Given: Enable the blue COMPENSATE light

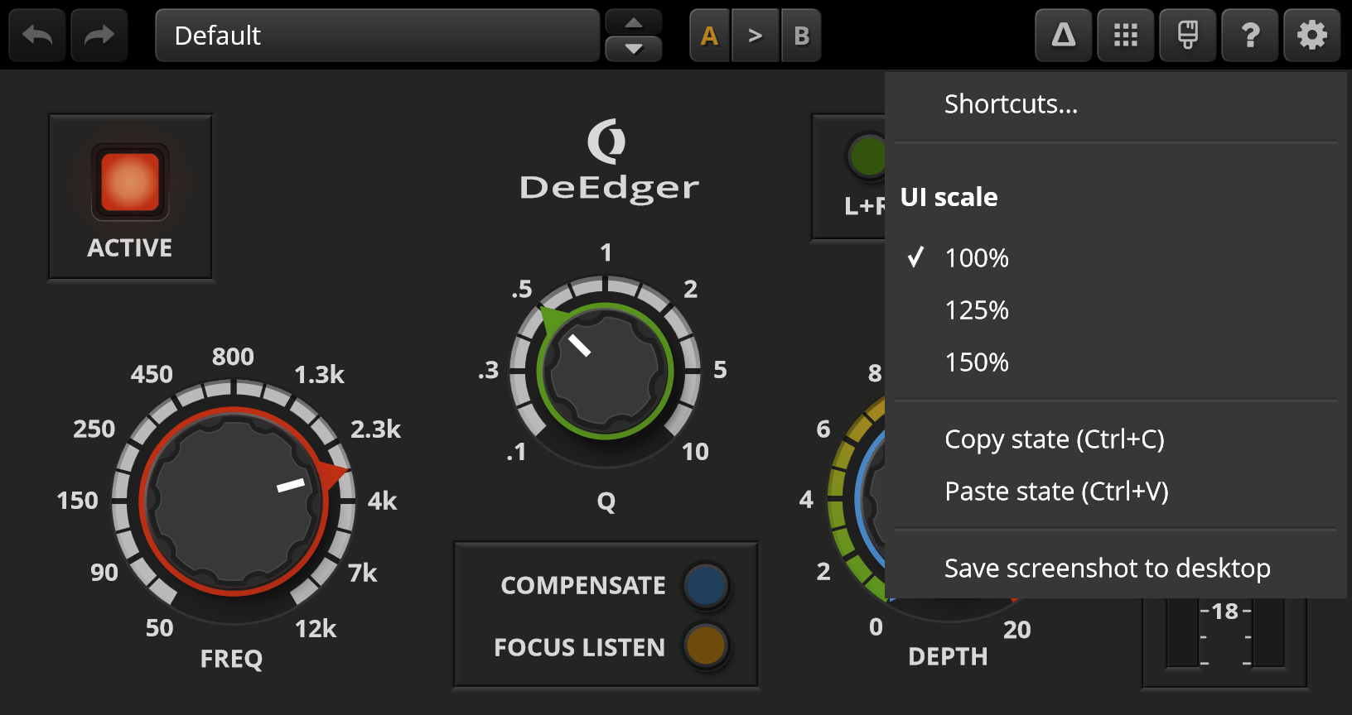Looking at the screenshot, I should [x=706, y=585].
